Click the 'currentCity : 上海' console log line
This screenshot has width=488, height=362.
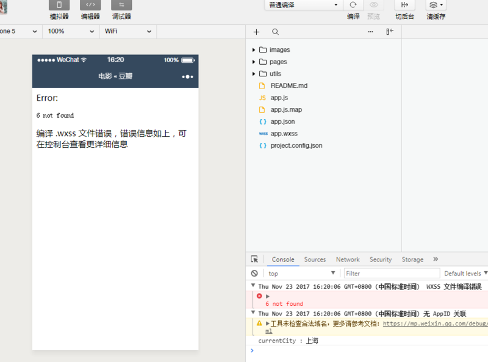(288, 341)
